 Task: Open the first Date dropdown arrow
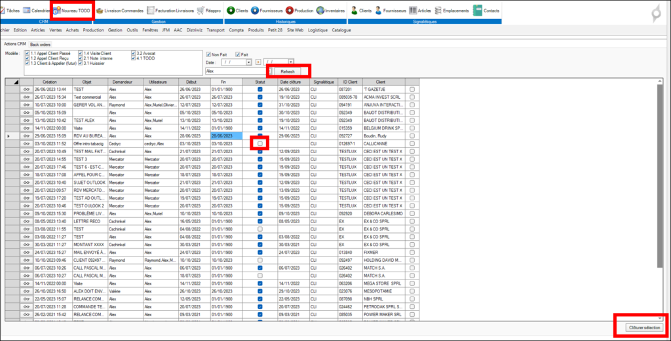click(249, 62)
